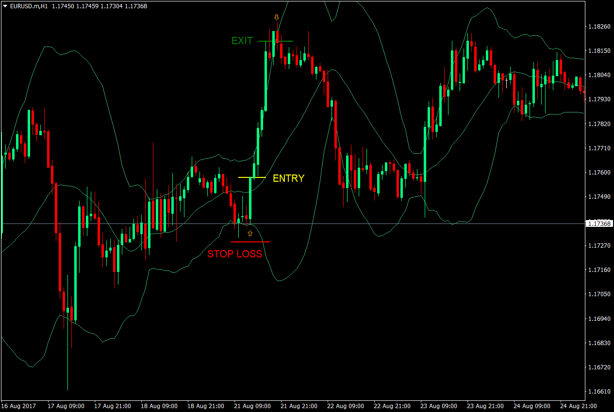This screenshot has height=412, width=614.
Task: Select the green exit level line
Action: pos(276,41)
